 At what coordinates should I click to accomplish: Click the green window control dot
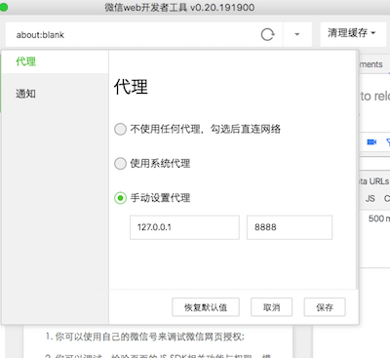(x=4, y=7)
